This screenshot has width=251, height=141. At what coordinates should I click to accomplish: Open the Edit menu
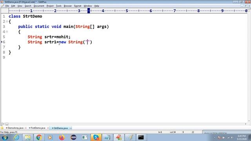13,6
